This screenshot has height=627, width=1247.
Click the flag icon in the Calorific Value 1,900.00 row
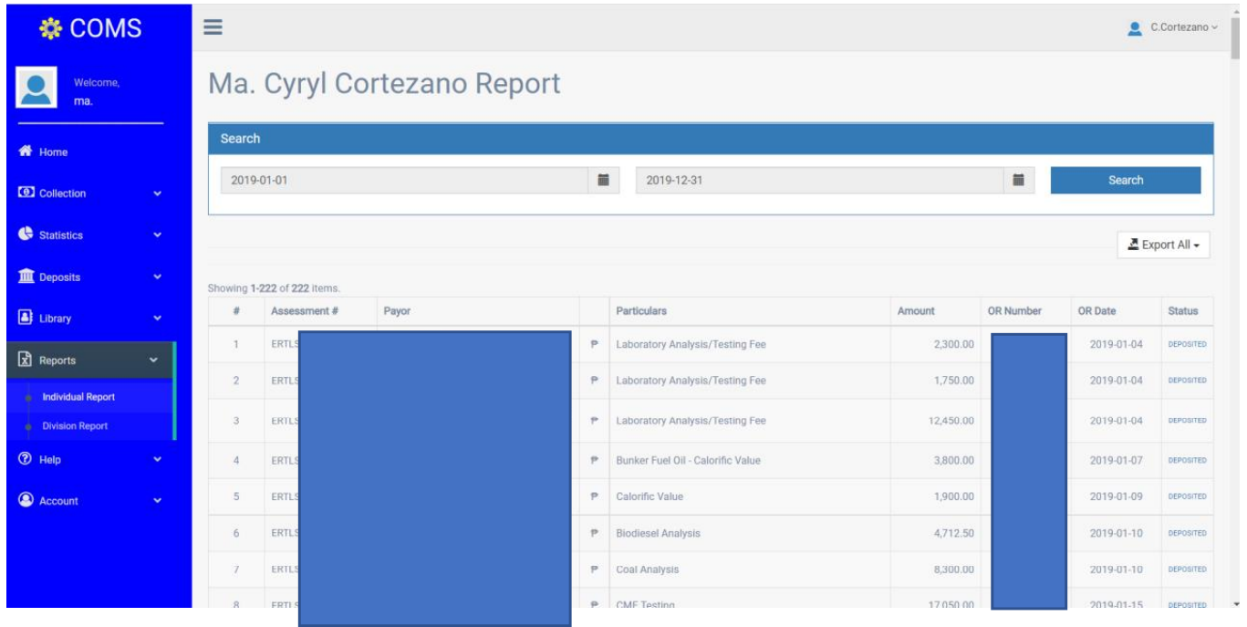pos(595,496)
